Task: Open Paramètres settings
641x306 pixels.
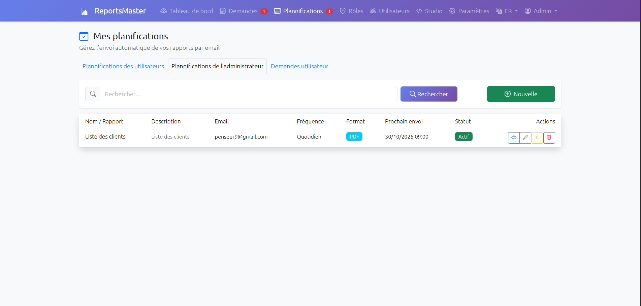Action: pyautogui.click(x=469, y=11)
